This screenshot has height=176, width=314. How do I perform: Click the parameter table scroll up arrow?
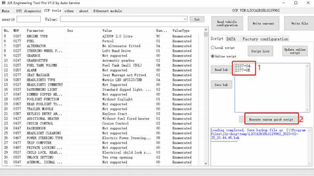point(206,30)
